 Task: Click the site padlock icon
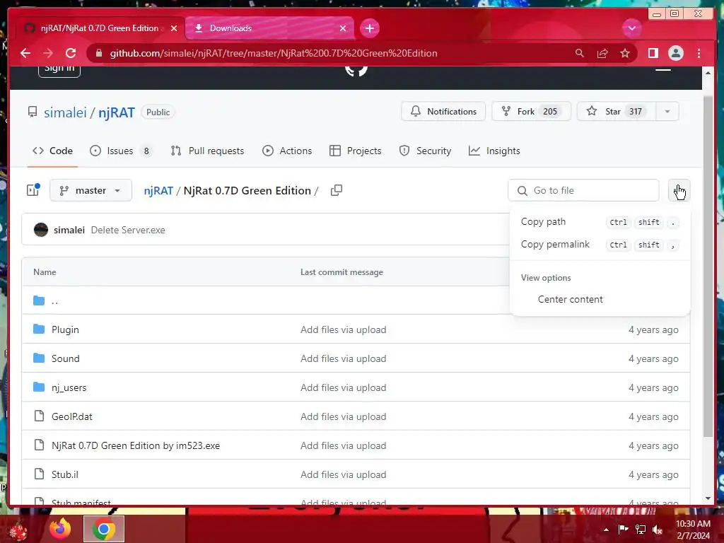[x=98, y=53]
